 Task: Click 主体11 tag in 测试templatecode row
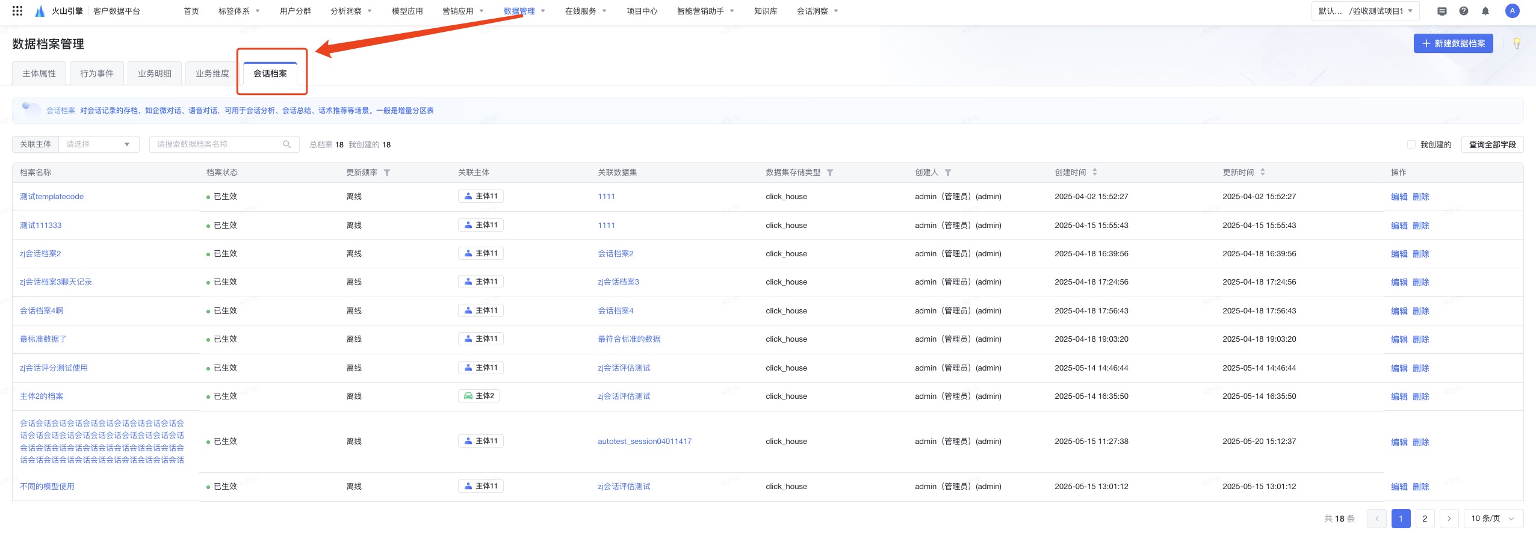(x=480, y=196)
